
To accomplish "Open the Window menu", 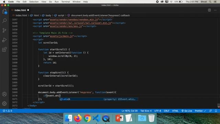I will pos(76,2).
